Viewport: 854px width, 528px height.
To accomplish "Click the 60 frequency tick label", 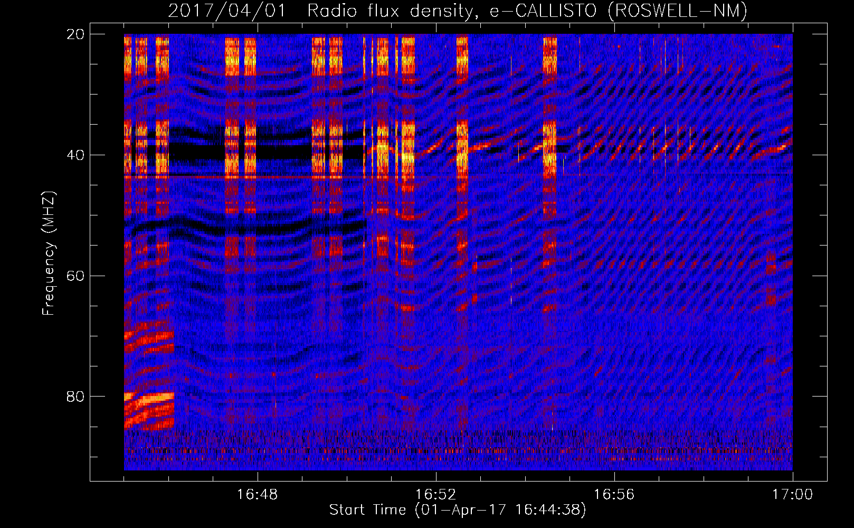I will (75, 276).
